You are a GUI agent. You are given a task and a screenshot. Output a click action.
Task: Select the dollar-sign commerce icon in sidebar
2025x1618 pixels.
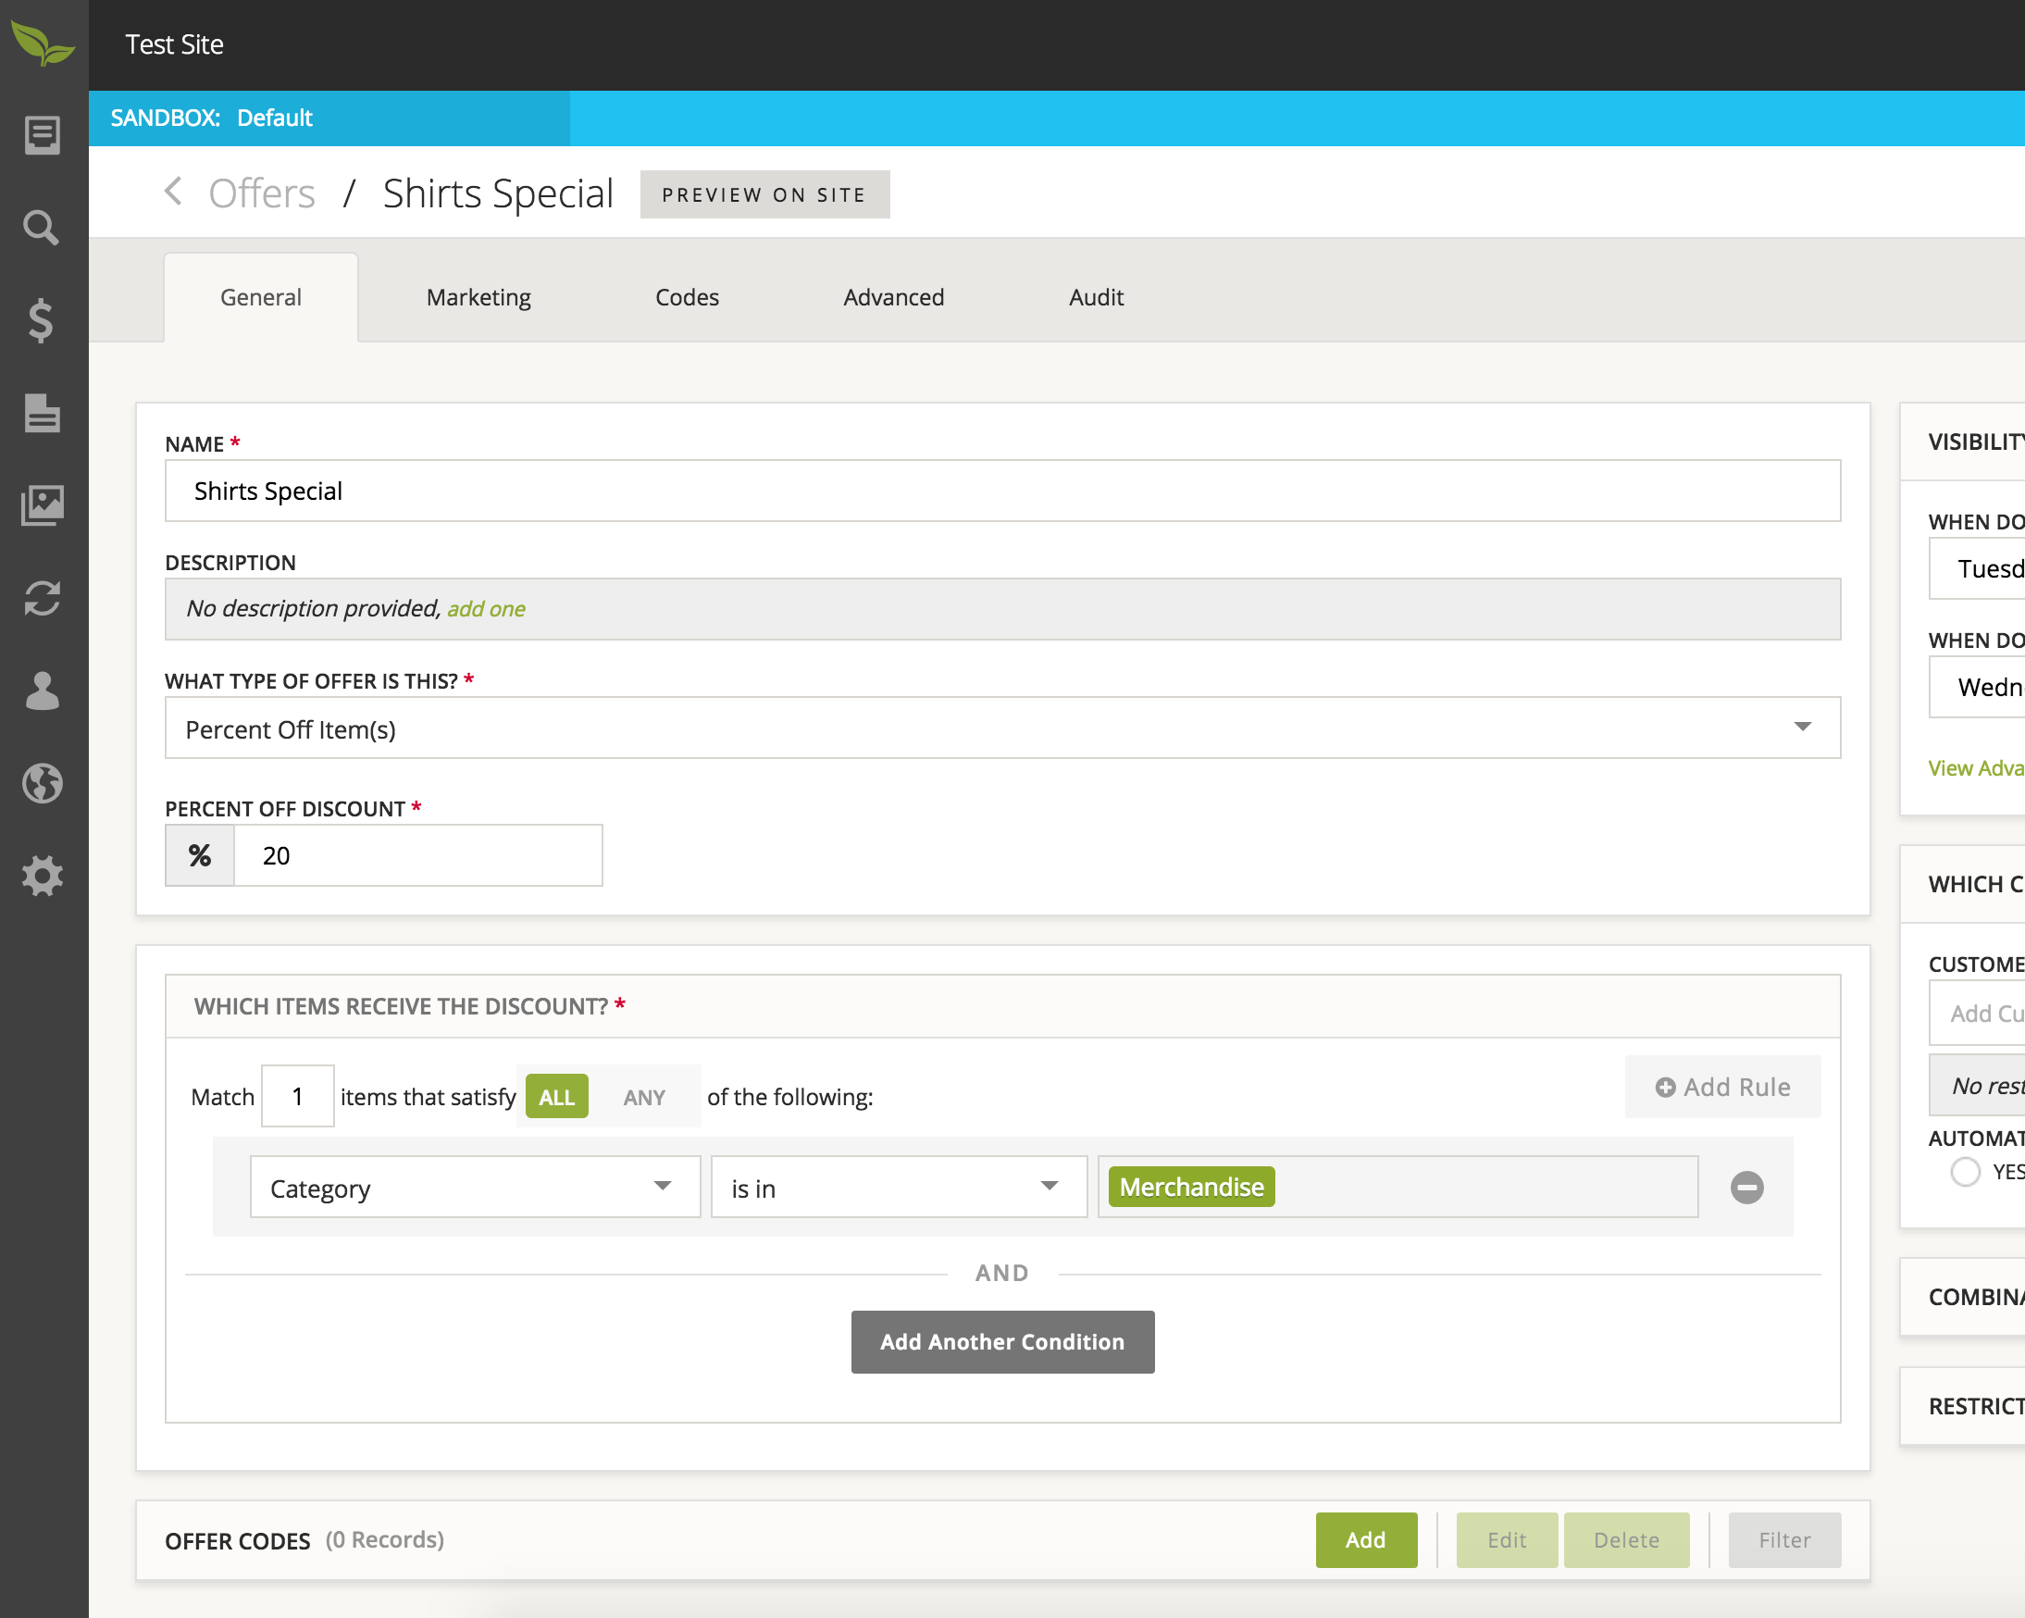(43, 322)
